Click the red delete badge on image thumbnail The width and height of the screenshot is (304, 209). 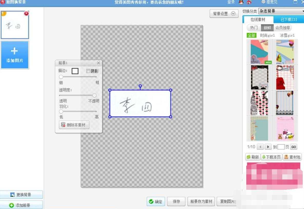click(x=26, y=13)
